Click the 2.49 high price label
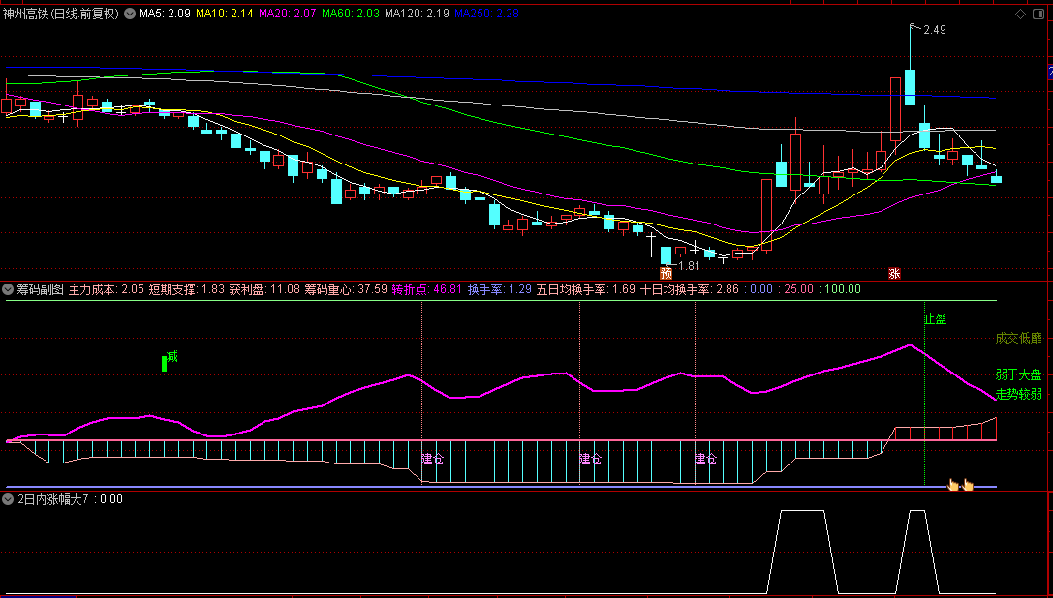This screenshot has width=1053, height=598. [935, 30]
